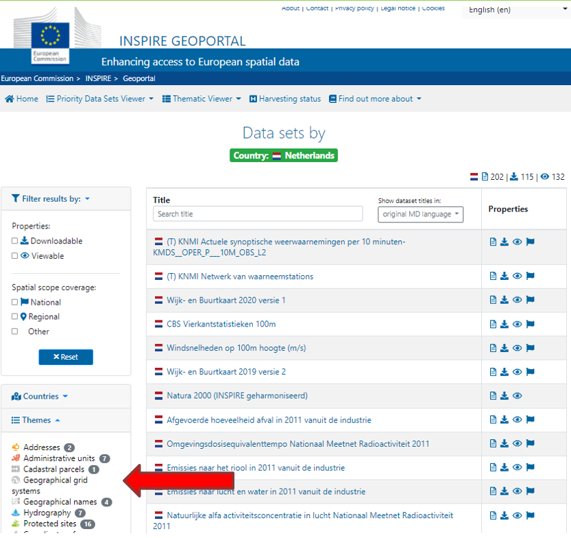Click download icon for KNMI Netwerk van waarneemstations

(x=504, y=276)
